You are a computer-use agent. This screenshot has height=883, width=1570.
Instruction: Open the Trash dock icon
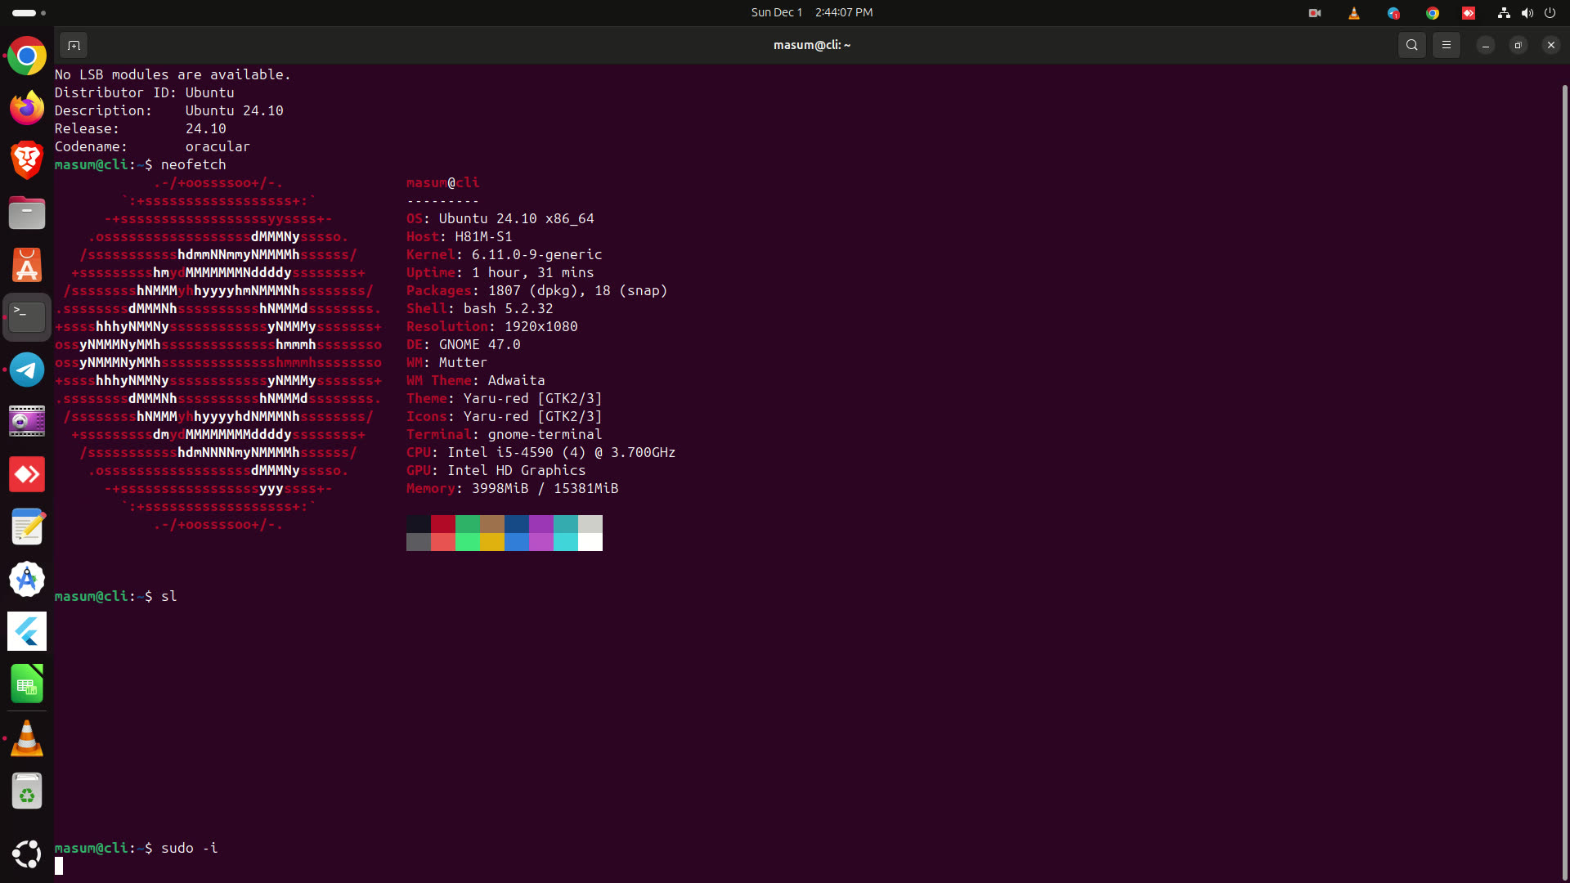click(27, 791)
